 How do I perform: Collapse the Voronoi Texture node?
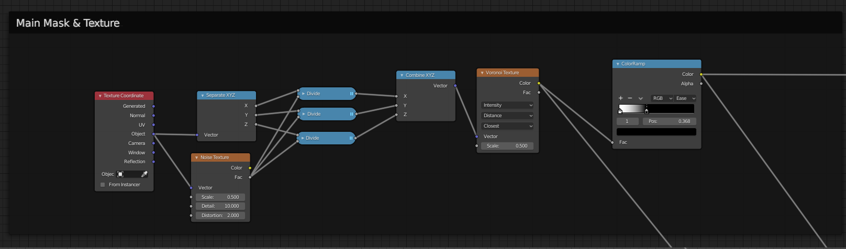coord(482,73)
